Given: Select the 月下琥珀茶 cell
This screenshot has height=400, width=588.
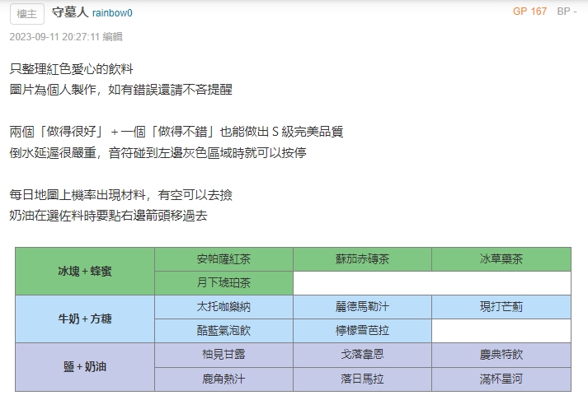Looking at the screenshot, I should (x=223, y=282).
